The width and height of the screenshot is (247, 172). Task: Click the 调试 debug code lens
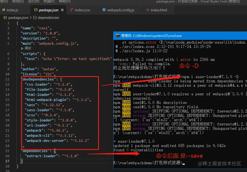tap(28, 48)
